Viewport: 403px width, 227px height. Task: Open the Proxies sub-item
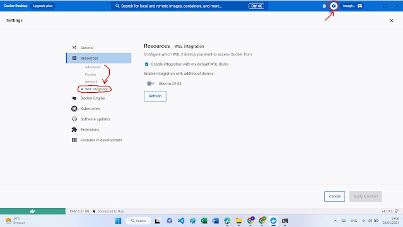point(90,74)
